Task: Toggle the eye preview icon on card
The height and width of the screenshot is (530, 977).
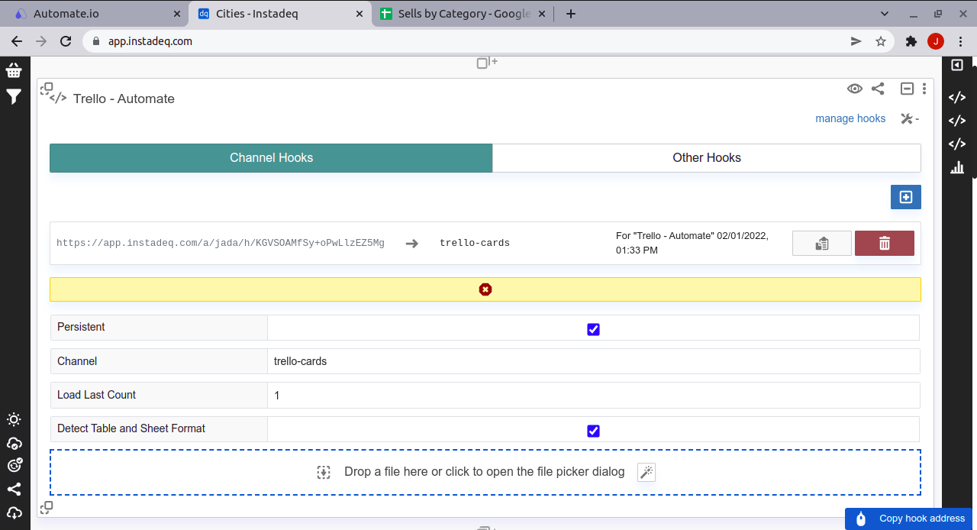Action: (x=855, y=89)
